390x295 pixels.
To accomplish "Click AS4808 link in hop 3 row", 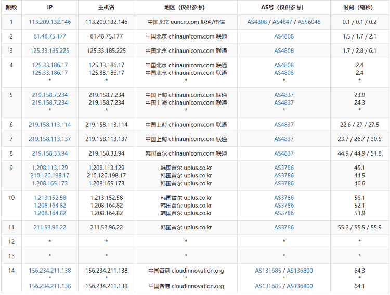I will click(284, 51).
